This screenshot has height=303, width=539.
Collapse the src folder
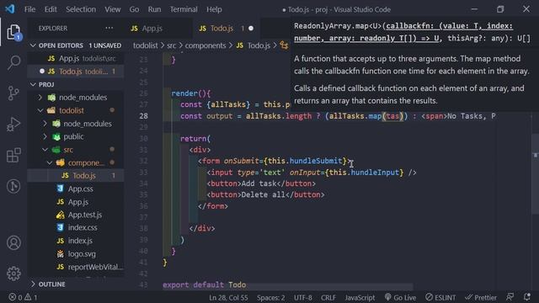(x=76, y=150)
